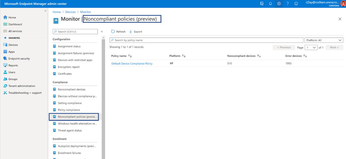The width and height of the screenshot is (346, 159).
Task: Click the Users icon in left navigation
Action: pyautogui.click(x=5, y=72)
